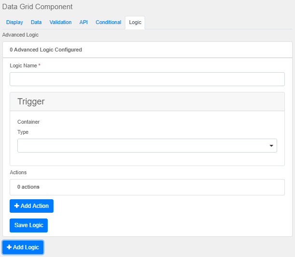Click the "Advanced Logic" label
The image size is (295, 257).
tap(20, 35)
